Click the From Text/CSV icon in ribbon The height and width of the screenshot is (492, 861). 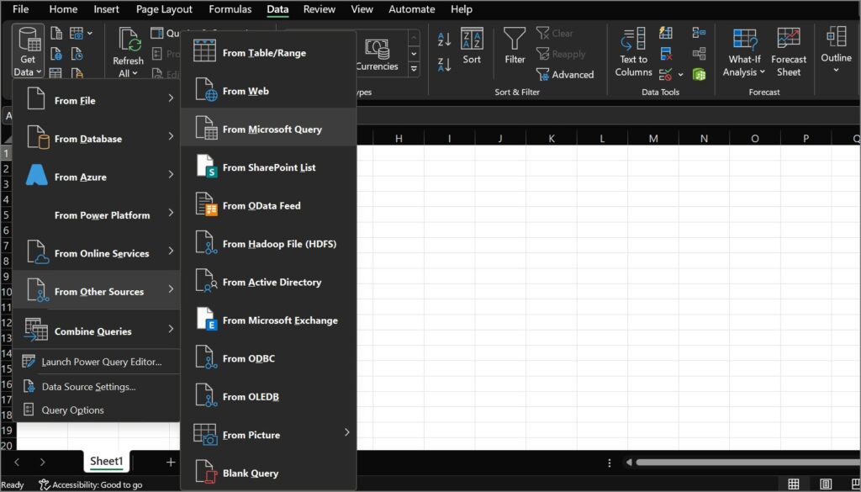pyautogui.click(x=56, y=34)
